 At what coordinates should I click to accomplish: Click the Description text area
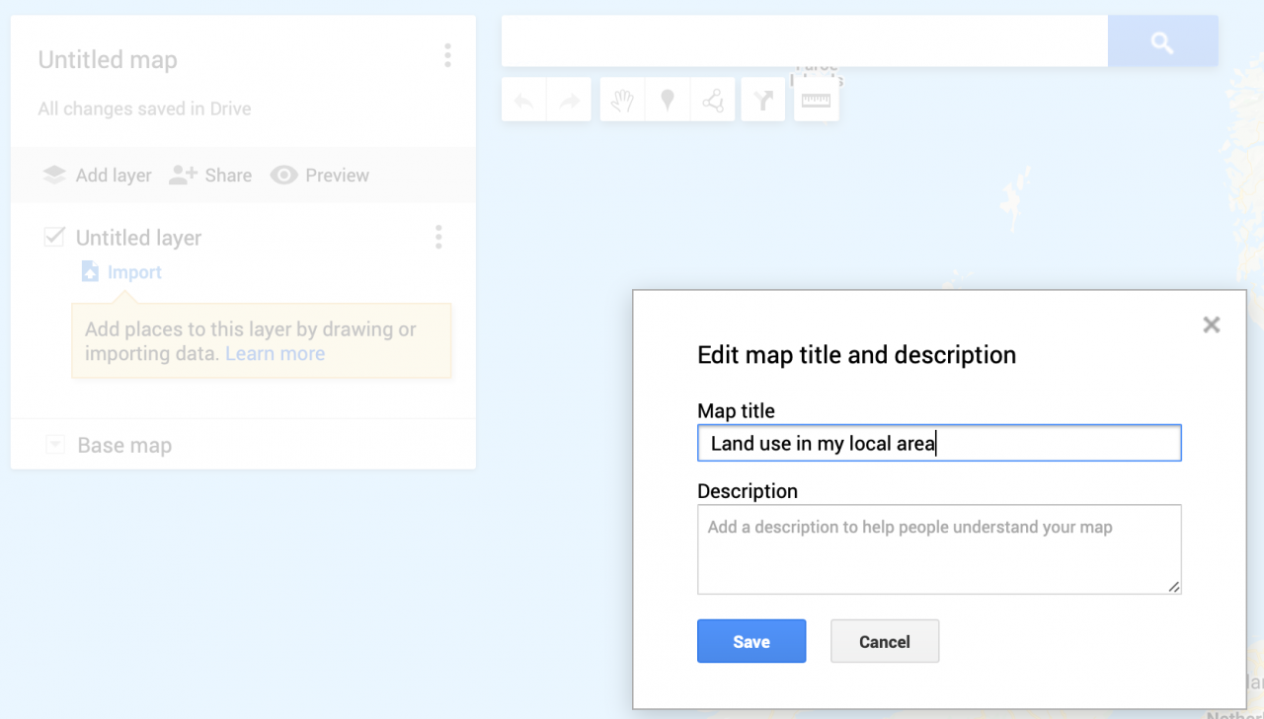click(x=938, y=549)
